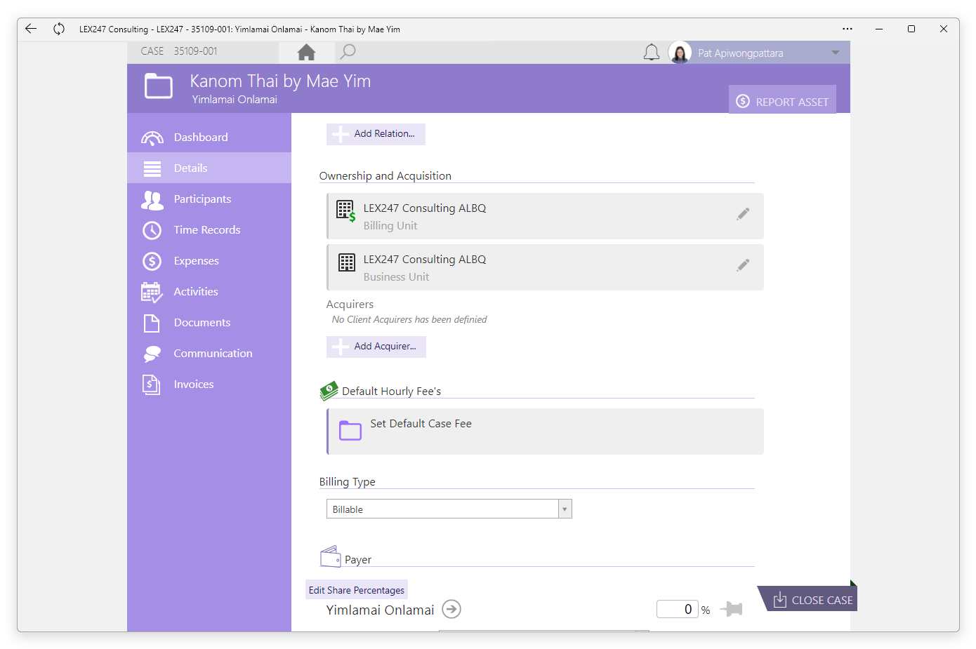Go to Participants section
Screen dimensions: 976x649
coord(209,199)
